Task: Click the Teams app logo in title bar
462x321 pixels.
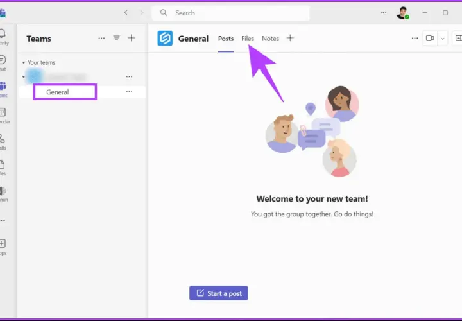Action: coord(3,13)
